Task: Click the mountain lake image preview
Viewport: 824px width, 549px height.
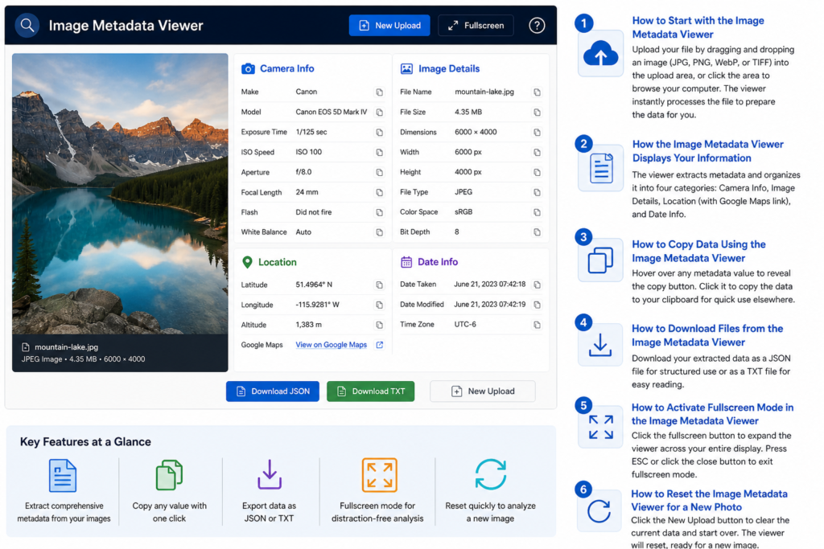Action: coord(120,193)
